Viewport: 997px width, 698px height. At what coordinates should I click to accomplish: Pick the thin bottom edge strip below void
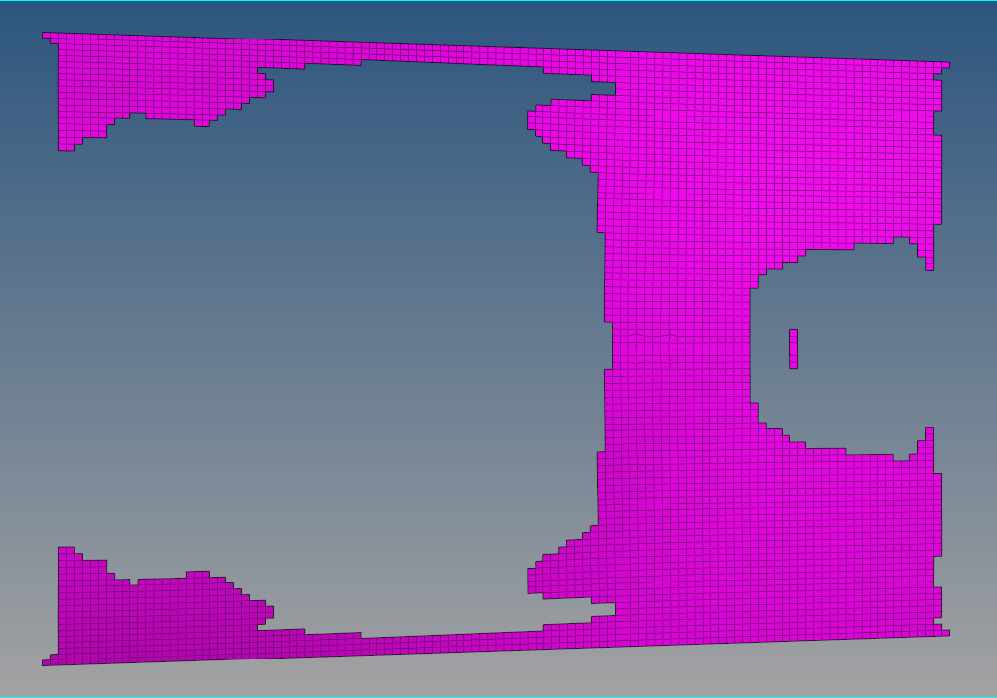pos(445,644)
